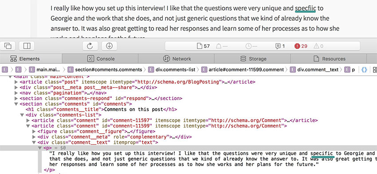Click the word "specific" in the source text

[322, 153]
